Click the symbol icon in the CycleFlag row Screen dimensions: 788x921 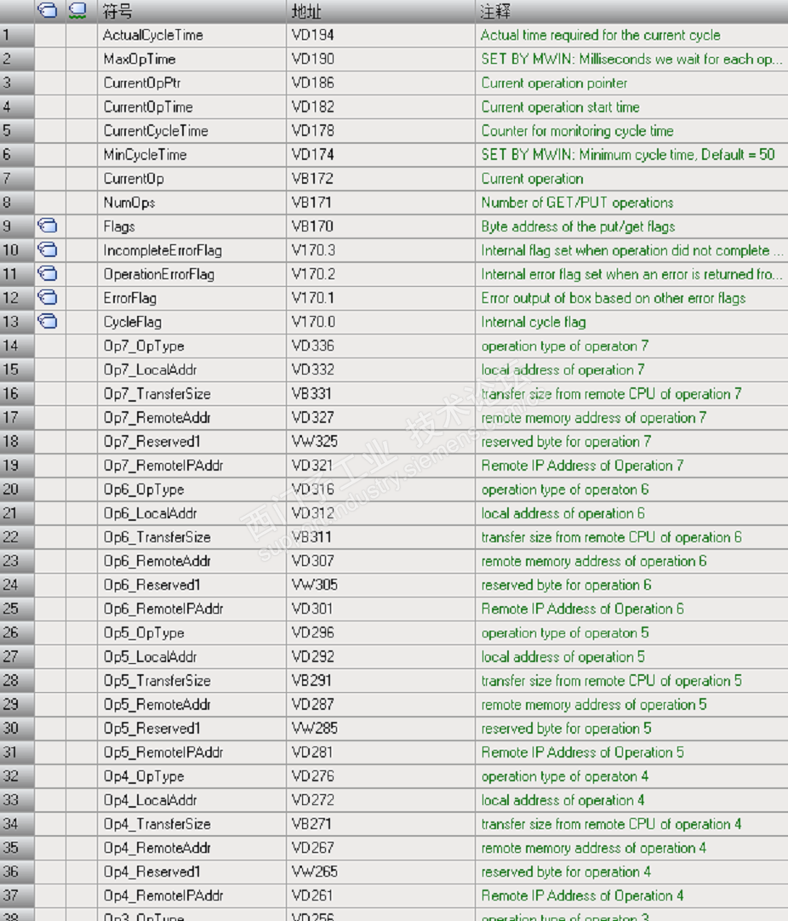pyautogui.click(x=47, y=321)
